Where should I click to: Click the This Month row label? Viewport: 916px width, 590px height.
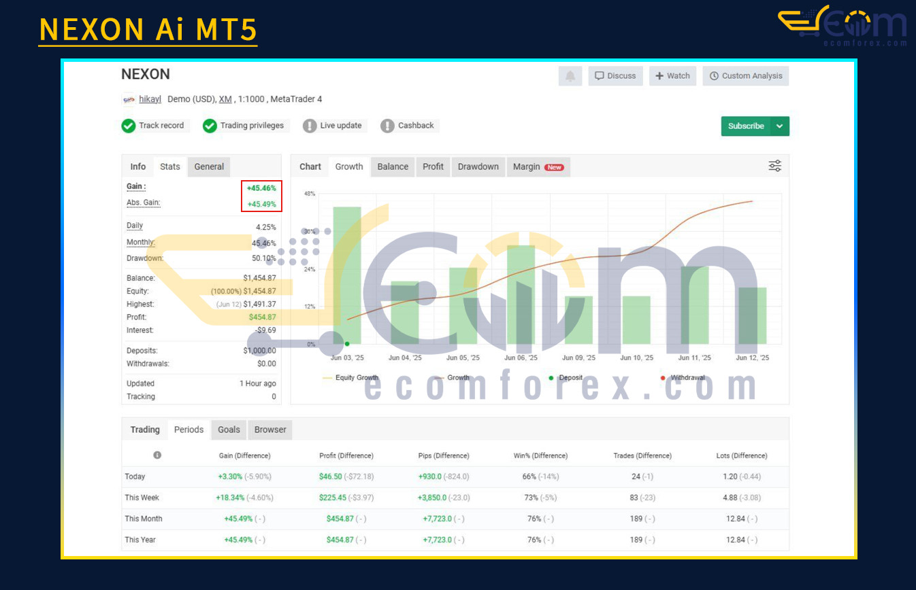(x=144, y=519)
